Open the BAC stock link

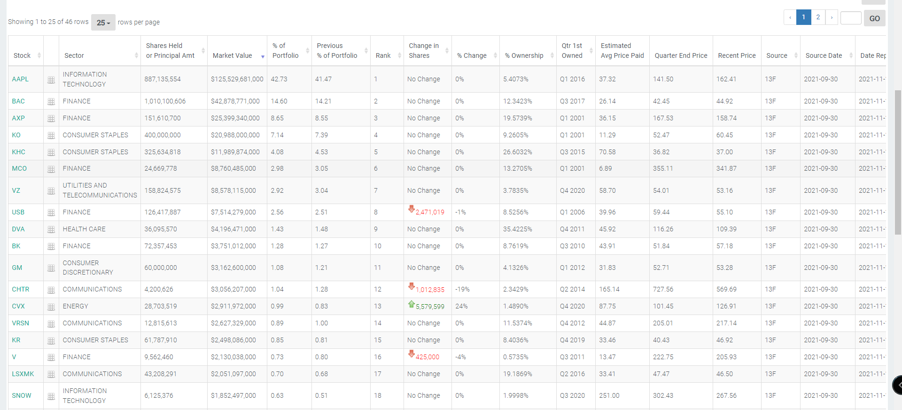point(18,101)
